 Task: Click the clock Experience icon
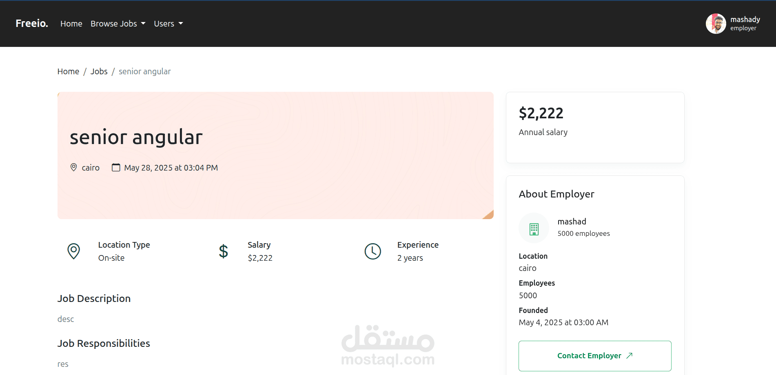click(372, 251)
